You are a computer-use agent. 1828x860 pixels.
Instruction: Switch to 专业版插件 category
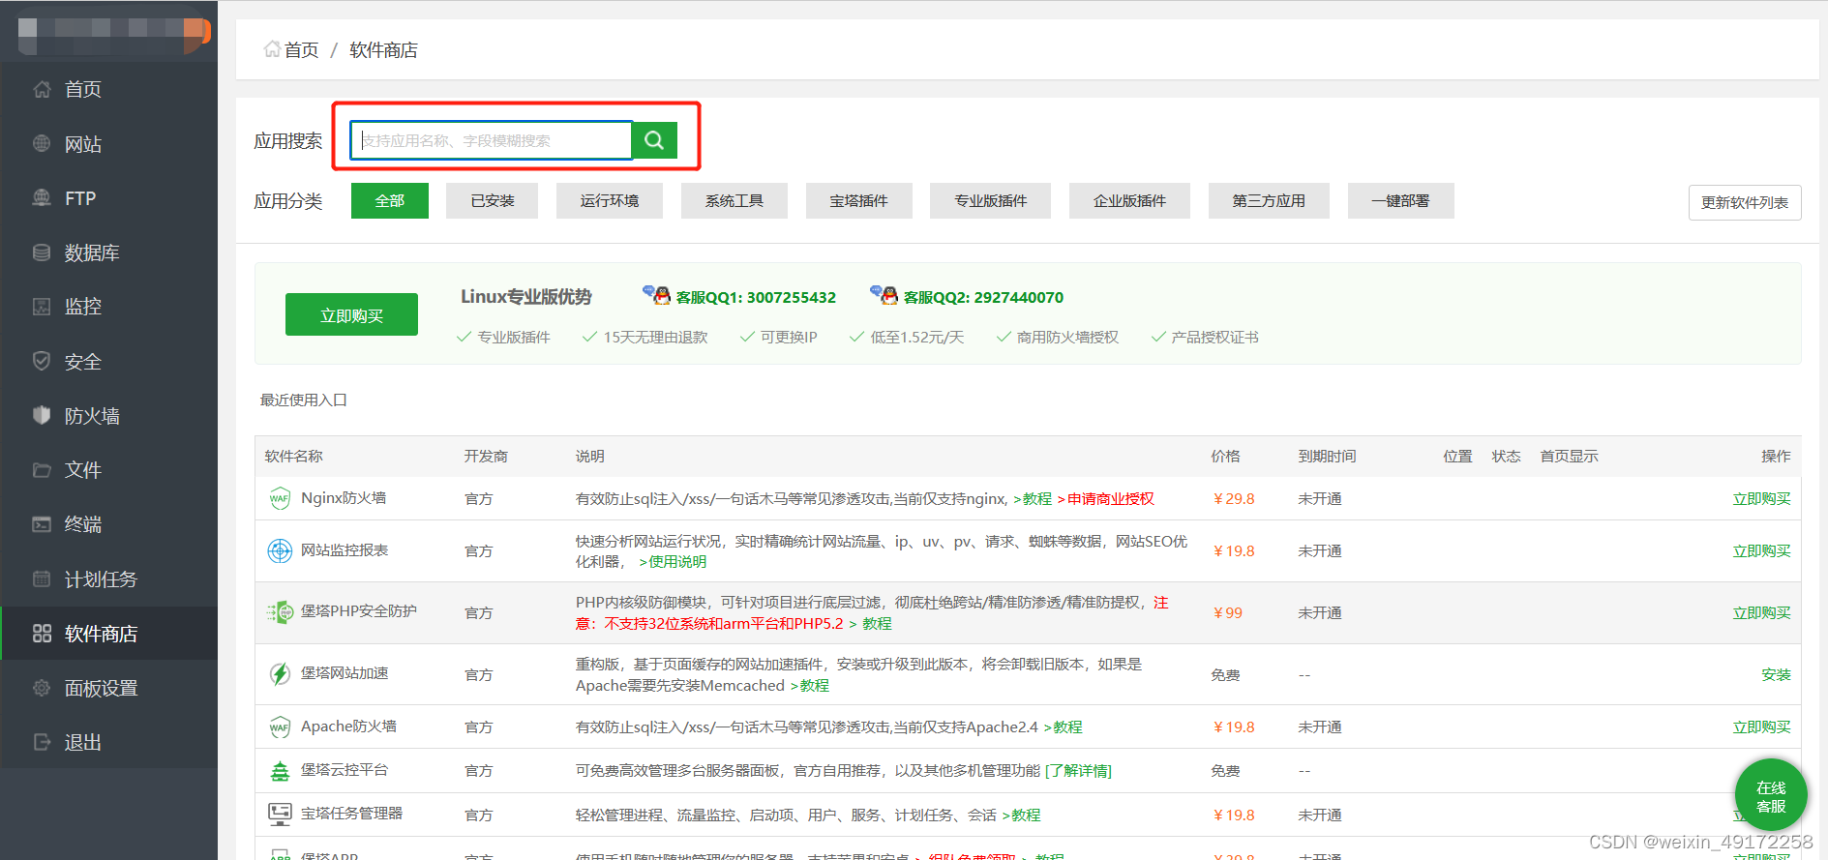click(991, 201)
